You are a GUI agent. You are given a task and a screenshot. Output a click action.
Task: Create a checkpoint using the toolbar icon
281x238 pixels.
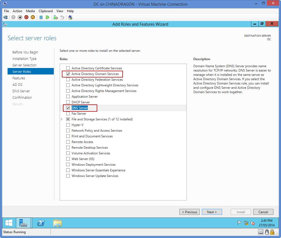pos(56,17)
